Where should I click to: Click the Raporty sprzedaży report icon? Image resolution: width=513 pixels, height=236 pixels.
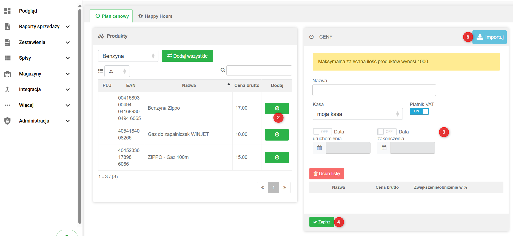7,27
